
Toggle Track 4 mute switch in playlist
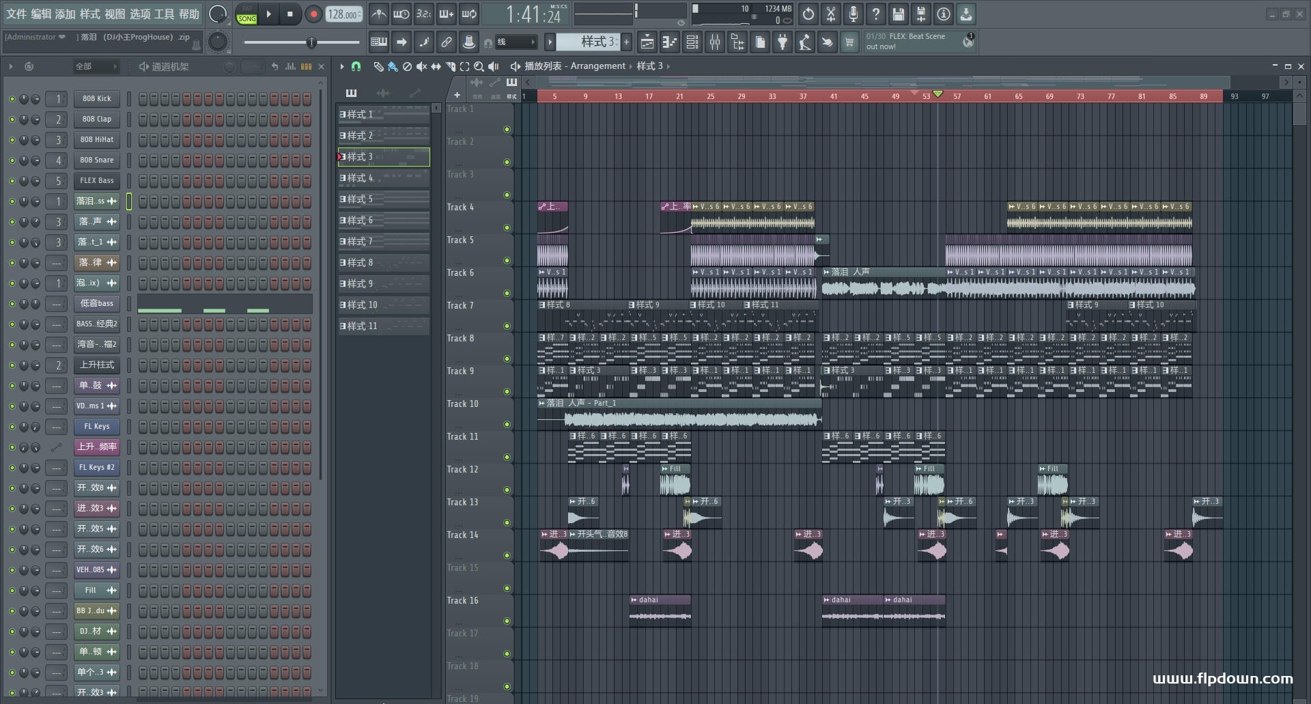[507, 227]
